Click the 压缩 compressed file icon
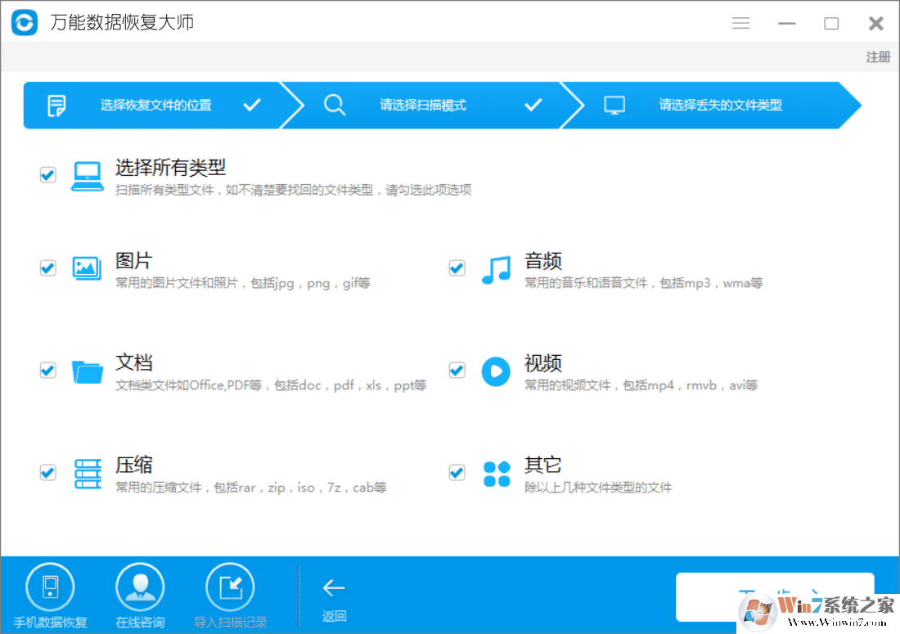This screenshot has height=634, width=900. coord(87,472)
